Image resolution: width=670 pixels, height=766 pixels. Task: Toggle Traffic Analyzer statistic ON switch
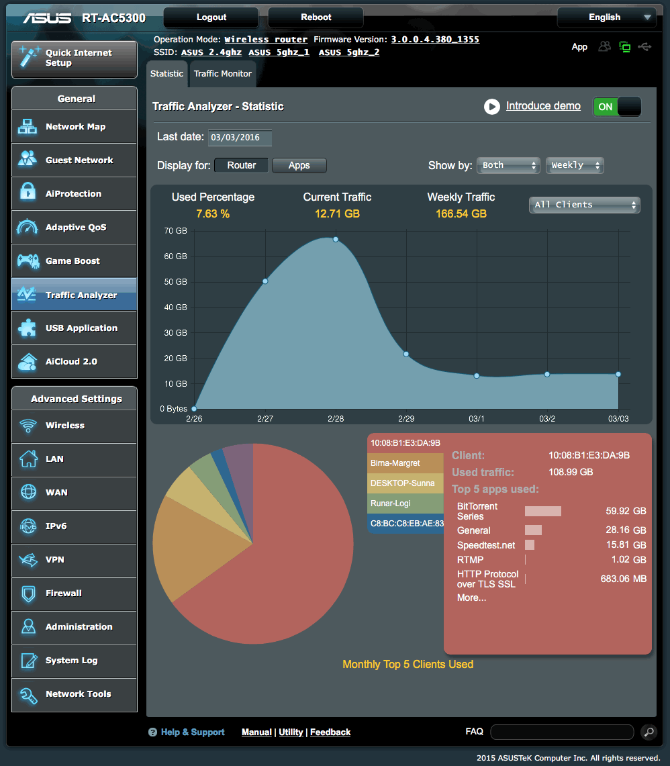pos(617,106)
